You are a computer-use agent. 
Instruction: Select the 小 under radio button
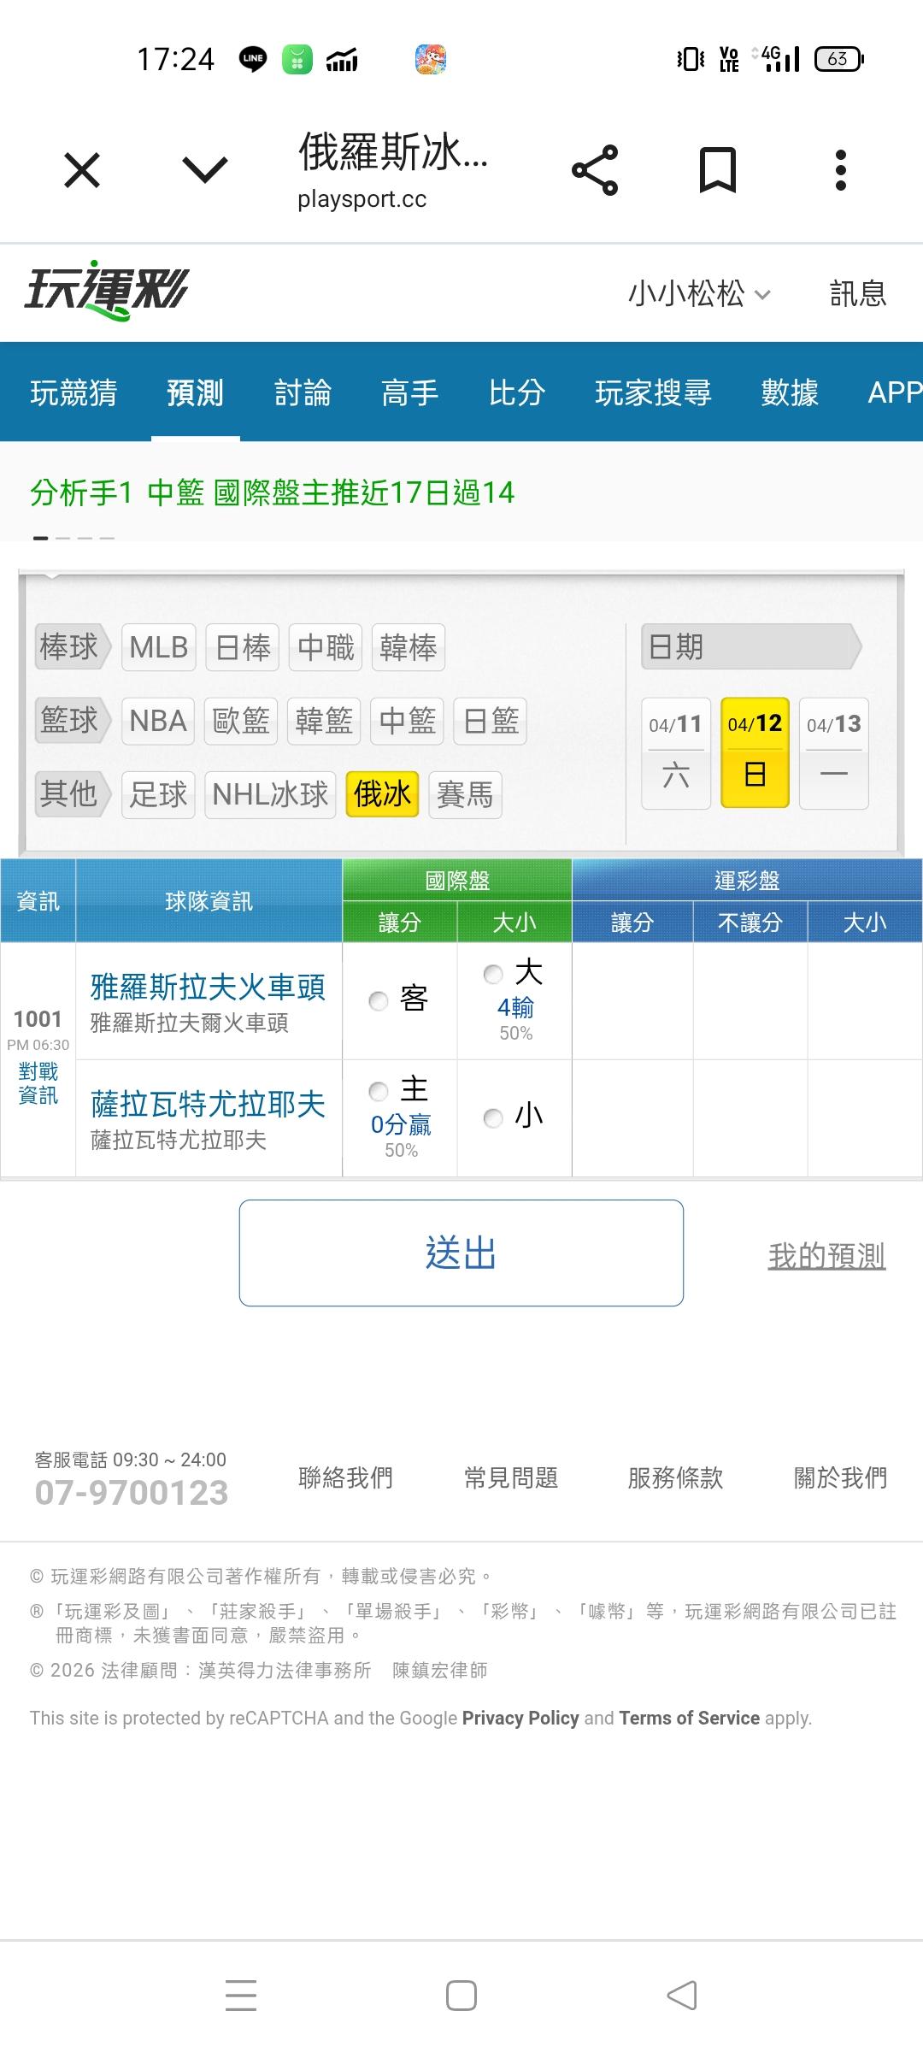(493, 1118)
